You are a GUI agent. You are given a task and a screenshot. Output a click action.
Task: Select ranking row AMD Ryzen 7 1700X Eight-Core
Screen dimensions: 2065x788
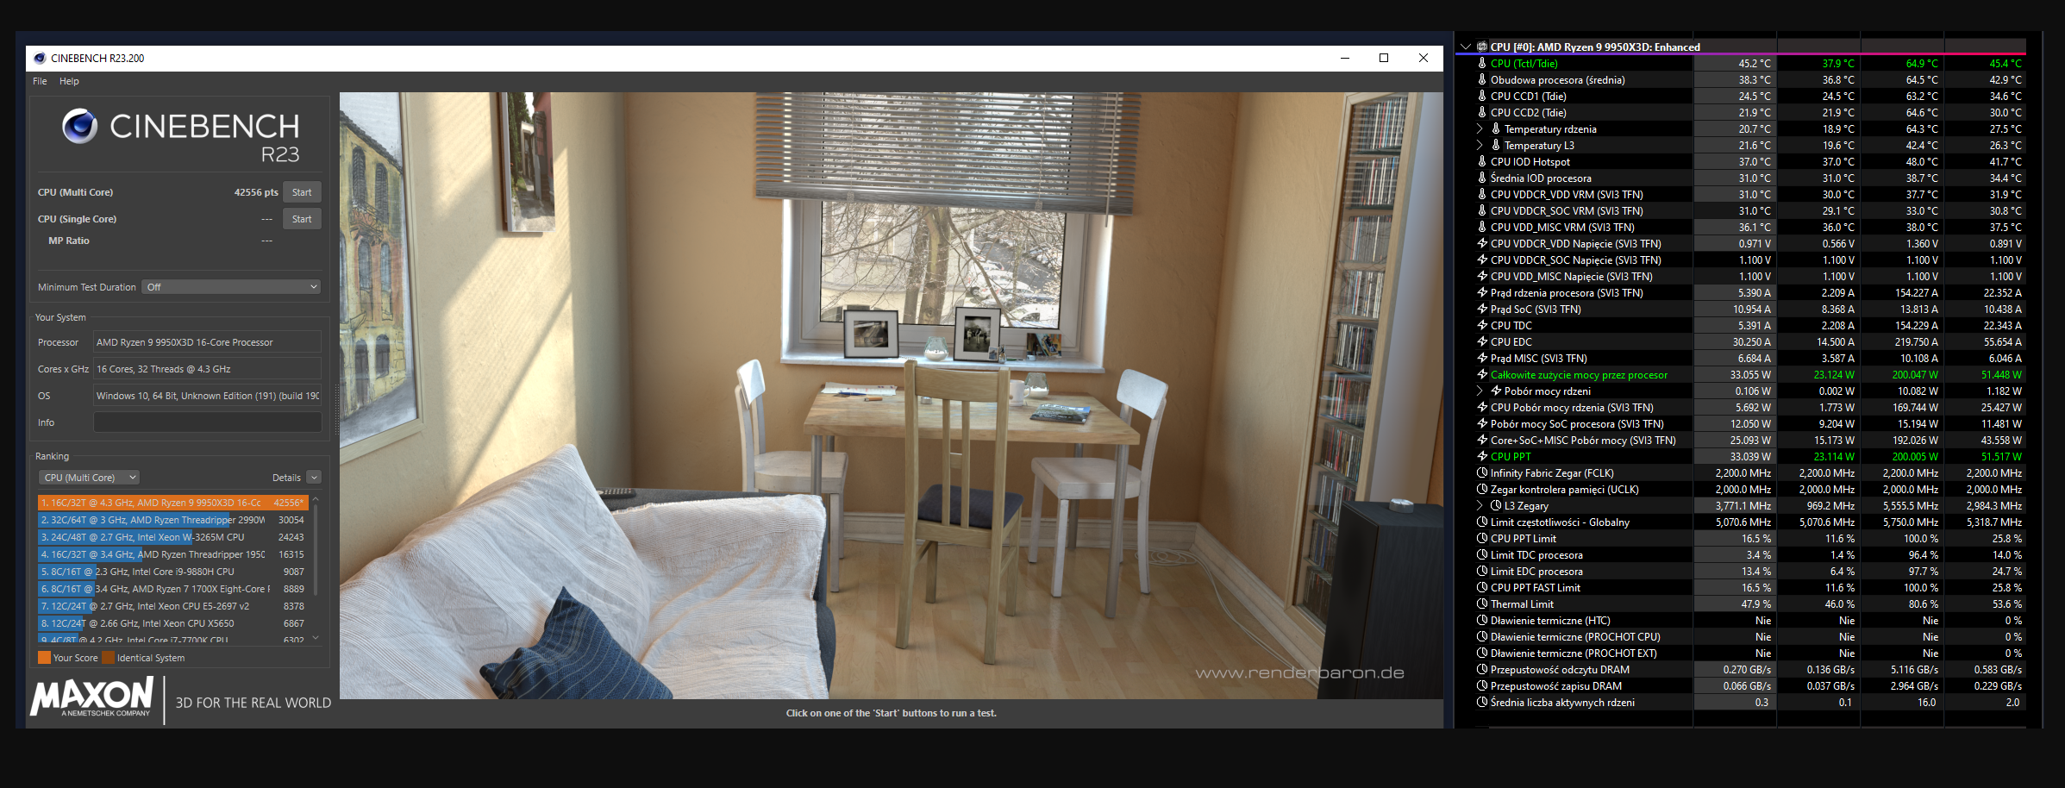tap(172, 589)
